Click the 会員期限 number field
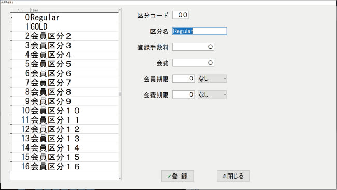Screen dimensions: 337x190 (184, 78)
